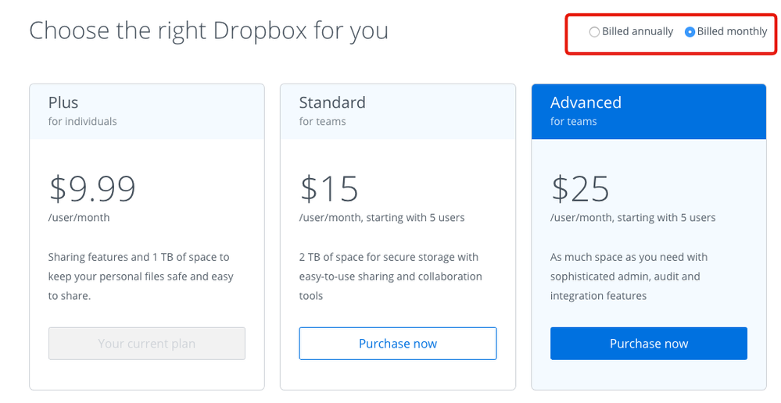
Task: Purchase the Advanced plan now
Action: point(649,344)
